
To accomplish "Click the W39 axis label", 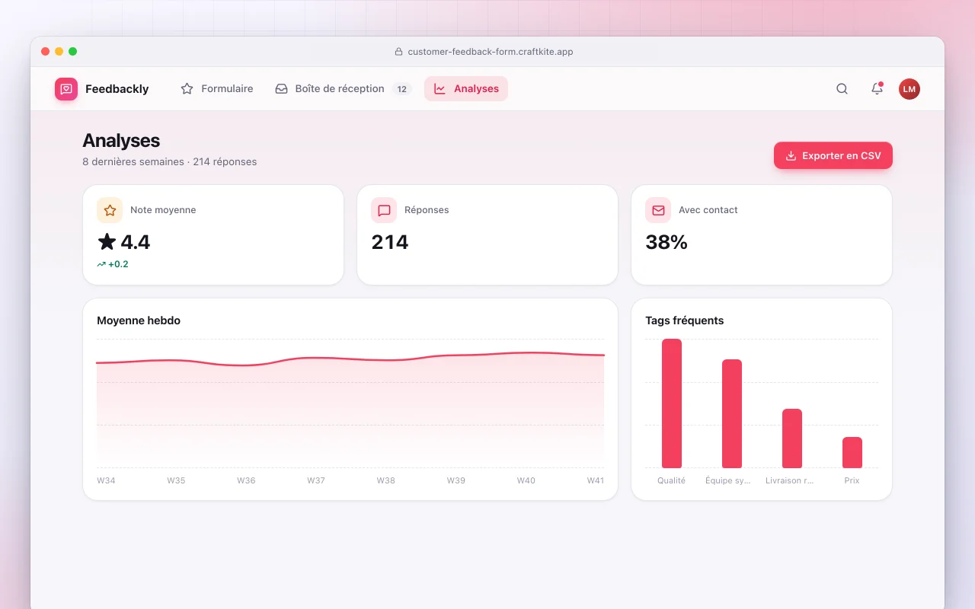I will (456, 480).
